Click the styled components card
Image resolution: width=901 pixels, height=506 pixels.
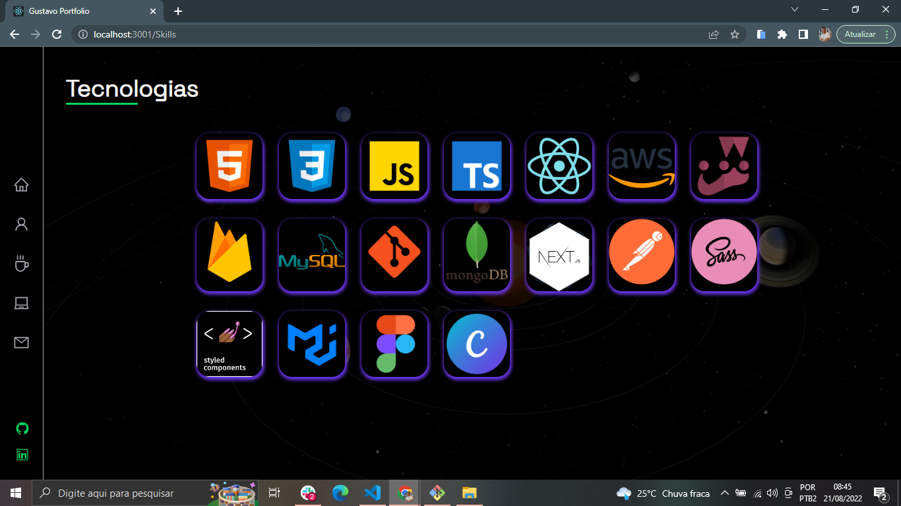[x=230, y=344]
